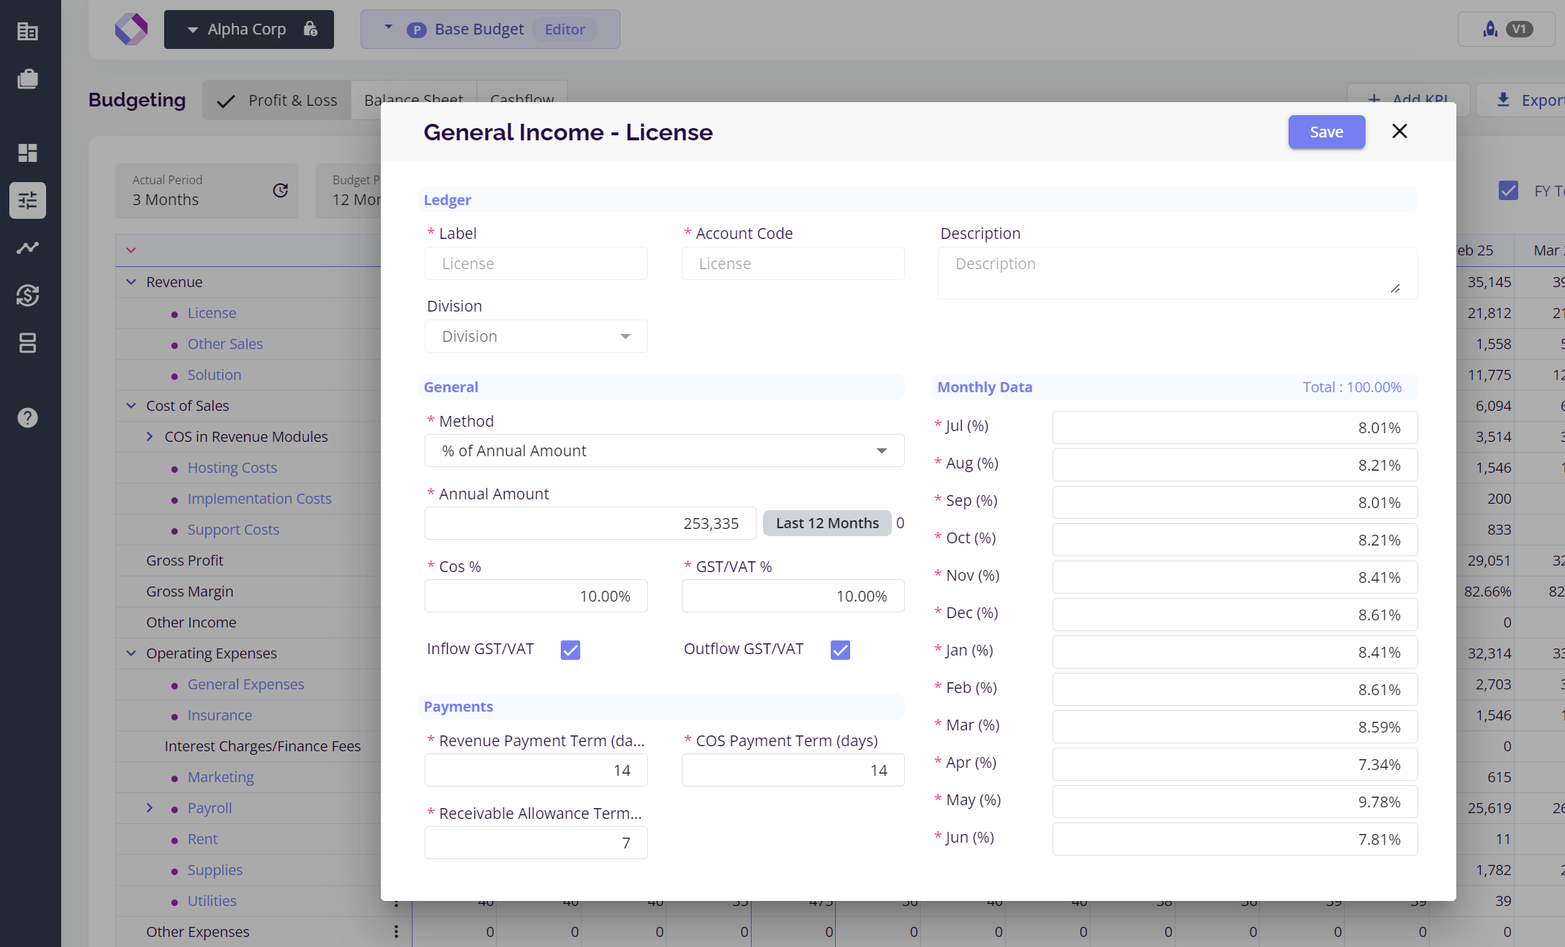Toggle the FY checkbox at the right
Screen dimensions: 1565x947
click(1508, 191)
